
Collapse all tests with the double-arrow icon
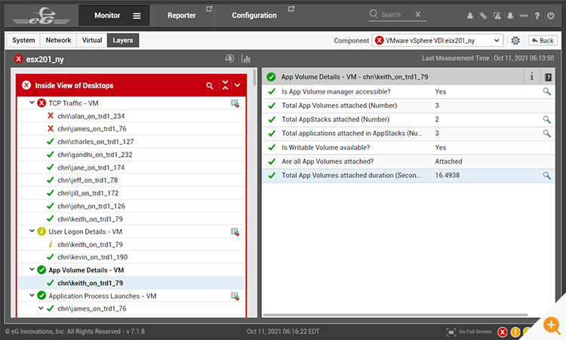225,85
